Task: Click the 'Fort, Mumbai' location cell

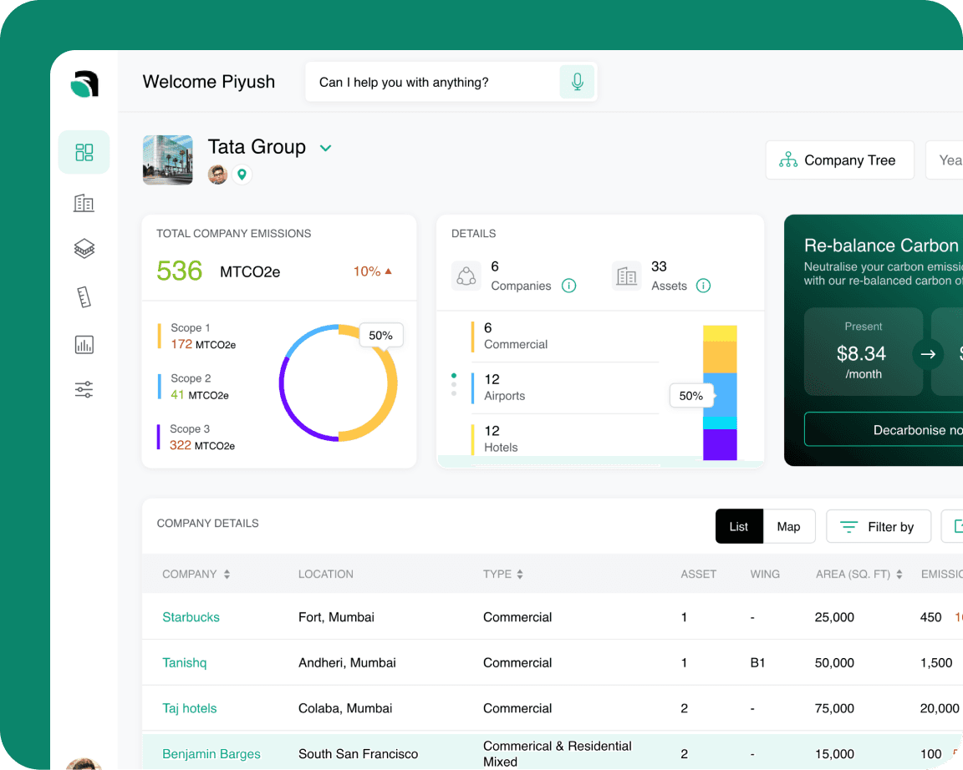Action: click(337, 617)
